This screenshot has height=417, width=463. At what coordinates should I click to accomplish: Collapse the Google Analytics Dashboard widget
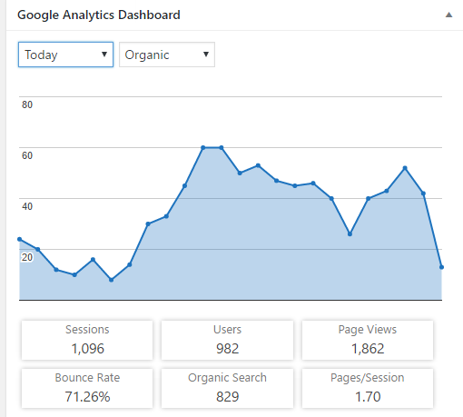[x=448, y=15]
